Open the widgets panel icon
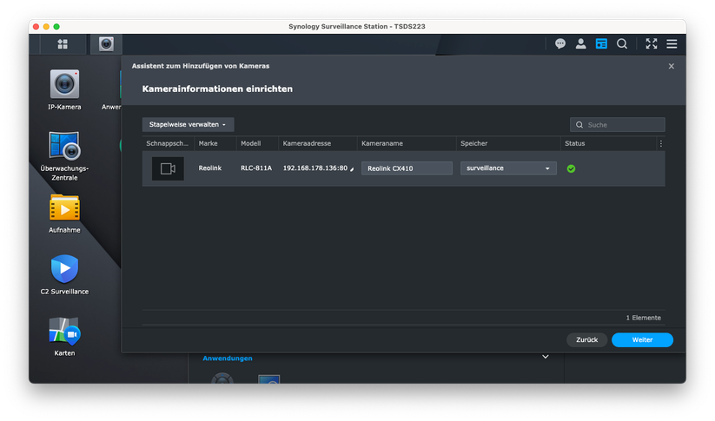This screenshot has width=715, height=421. [601, 43]
